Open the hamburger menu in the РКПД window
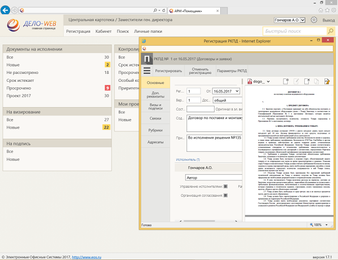Viewport: 338px width, 260px height. coord(147,70)
